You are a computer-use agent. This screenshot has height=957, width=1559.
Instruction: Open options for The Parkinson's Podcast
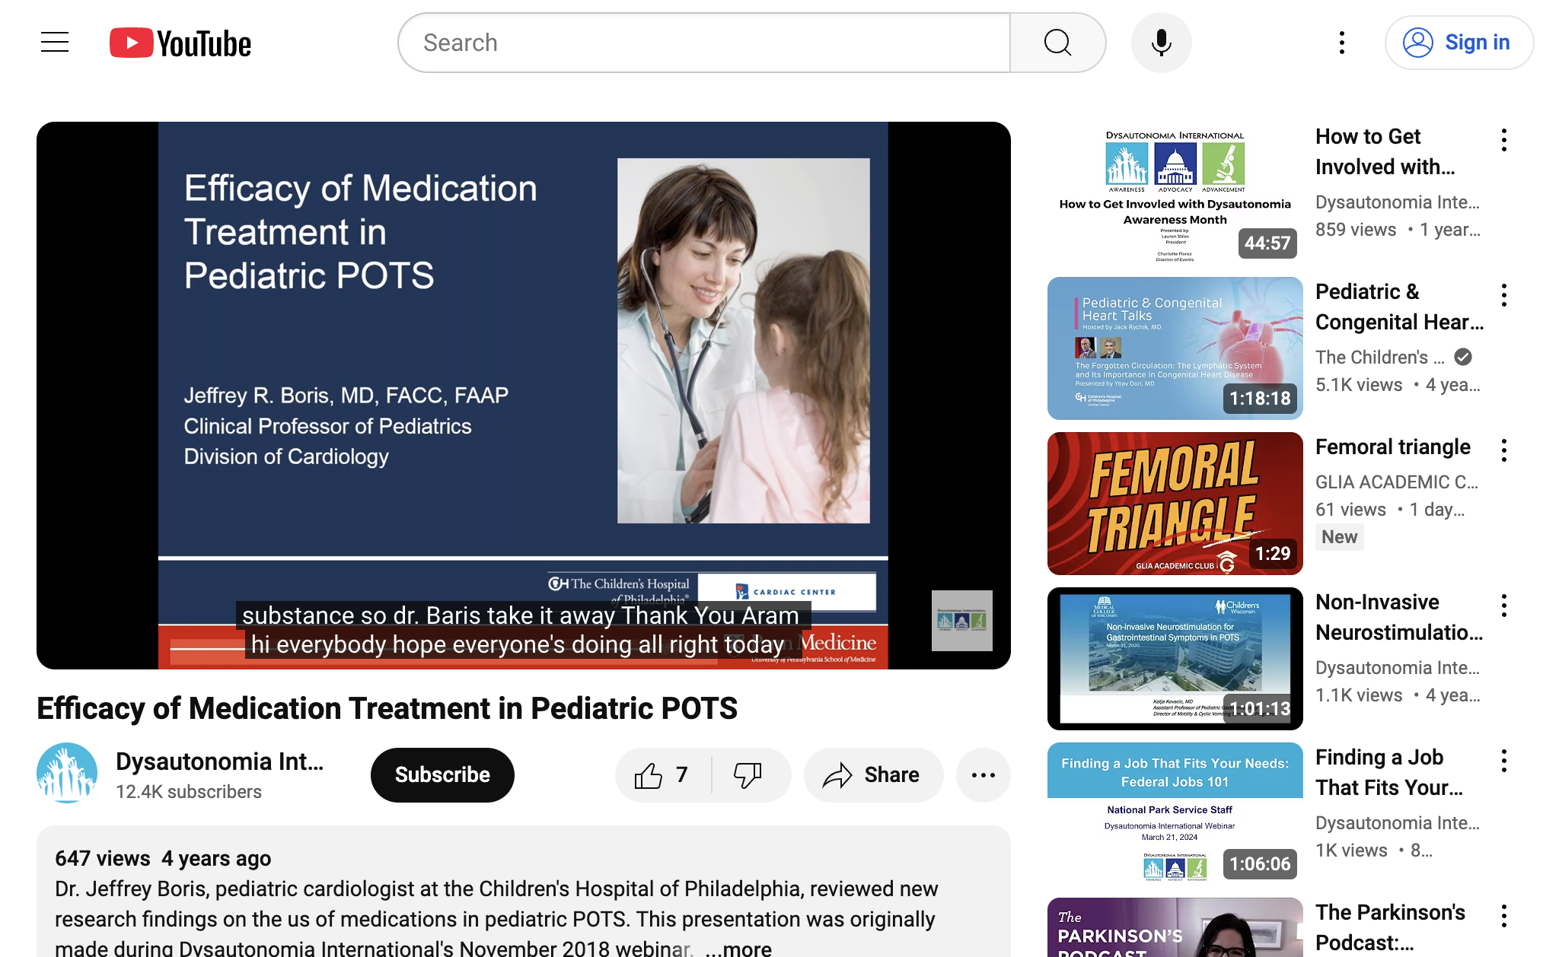point(1503,916)
